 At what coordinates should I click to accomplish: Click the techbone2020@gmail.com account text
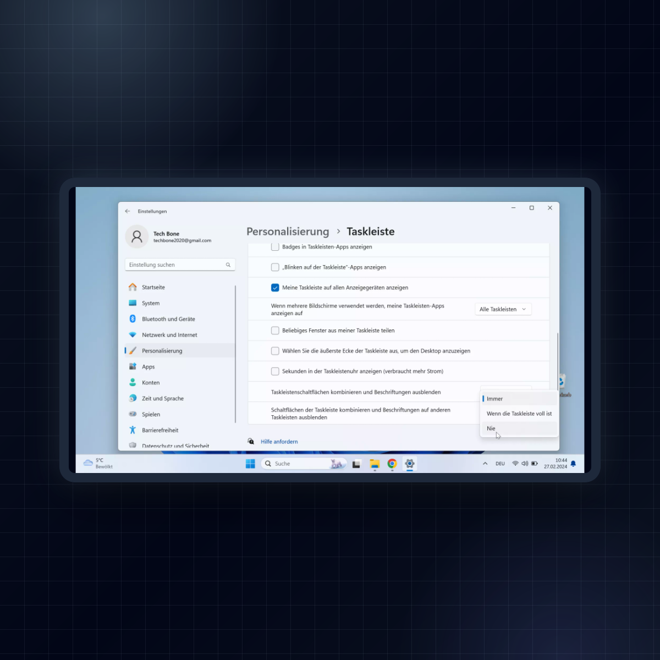point(182,240)
